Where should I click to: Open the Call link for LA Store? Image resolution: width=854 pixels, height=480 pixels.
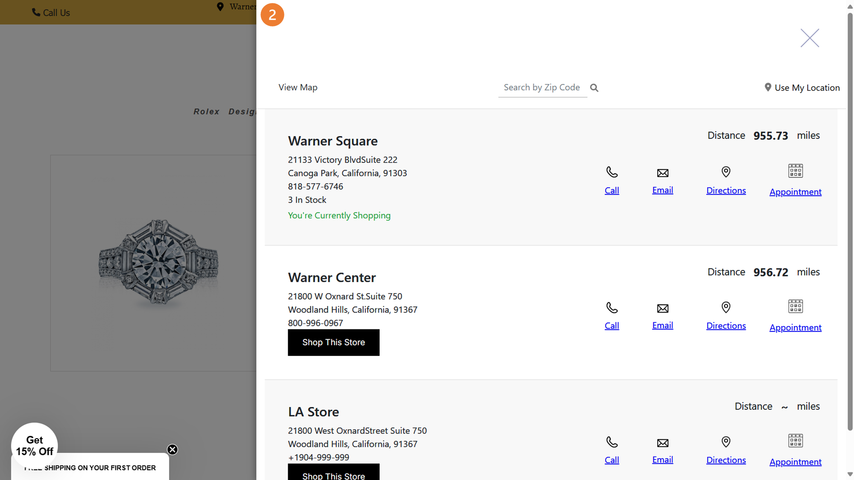coord(611,460)
